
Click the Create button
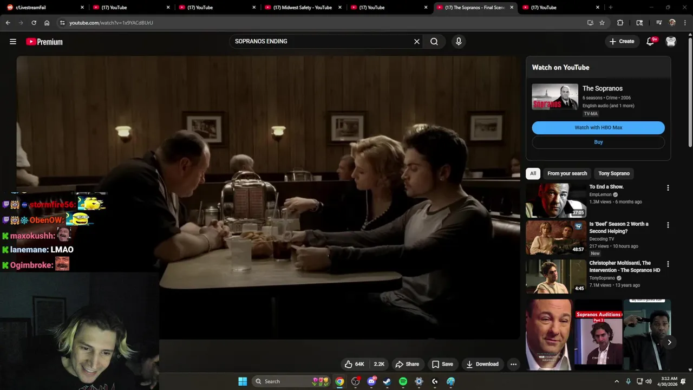622,41
